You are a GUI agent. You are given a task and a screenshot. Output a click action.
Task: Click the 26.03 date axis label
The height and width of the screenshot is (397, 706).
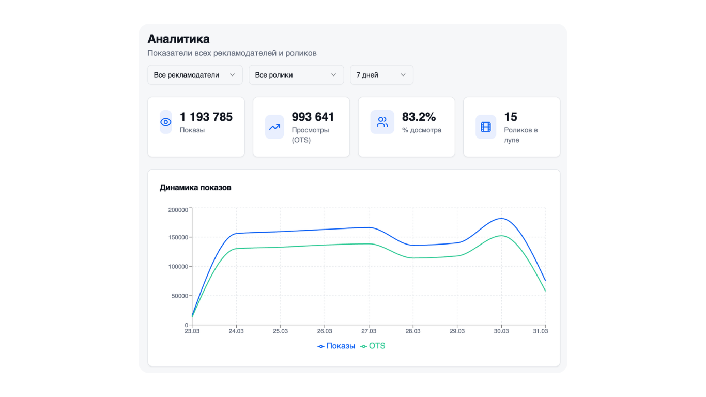[x=325, y=331]
